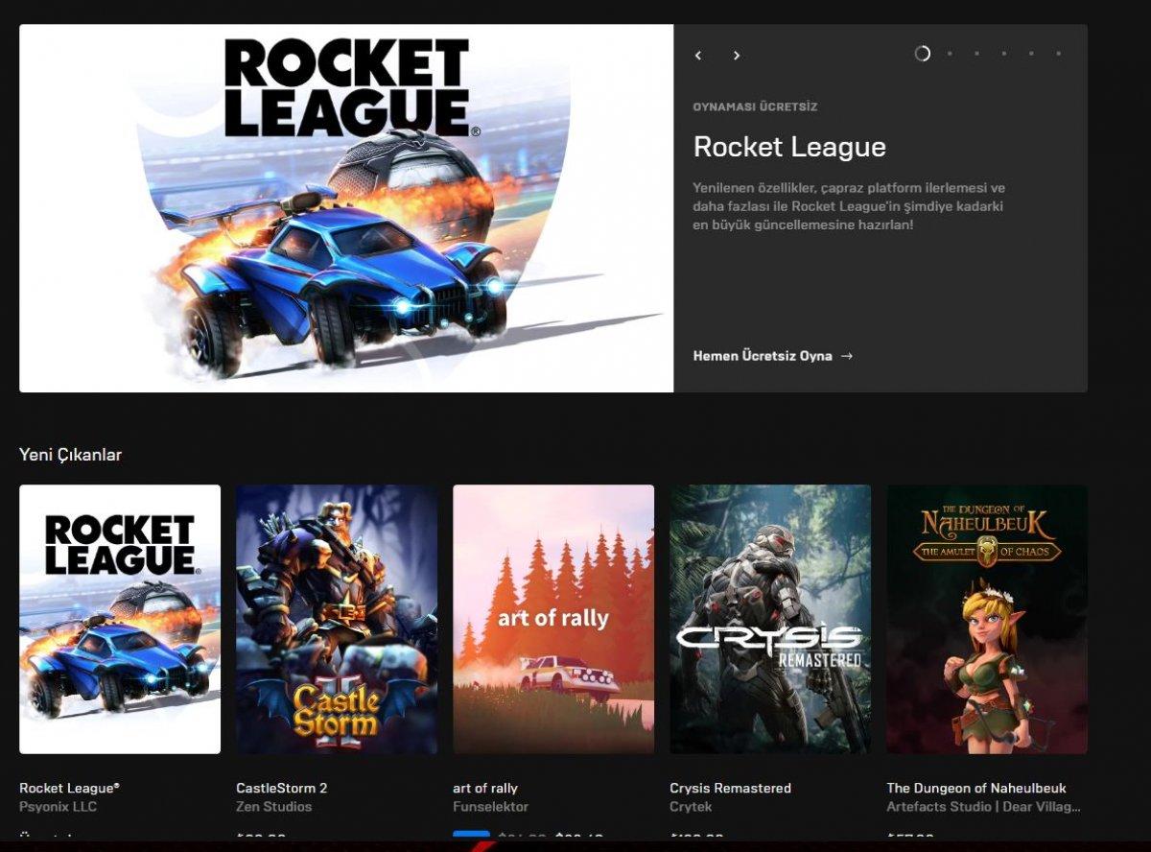Open the Rocket League hero title
Screen dimensions: 1151x852
point(790,147)
